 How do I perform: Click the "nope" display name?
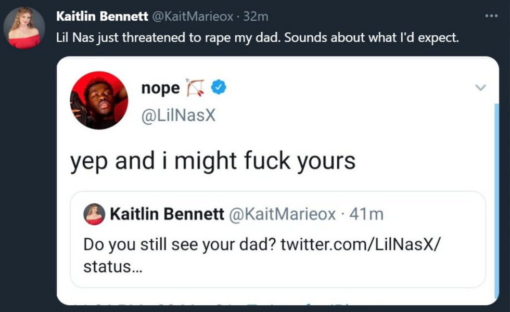pos(160,88)
